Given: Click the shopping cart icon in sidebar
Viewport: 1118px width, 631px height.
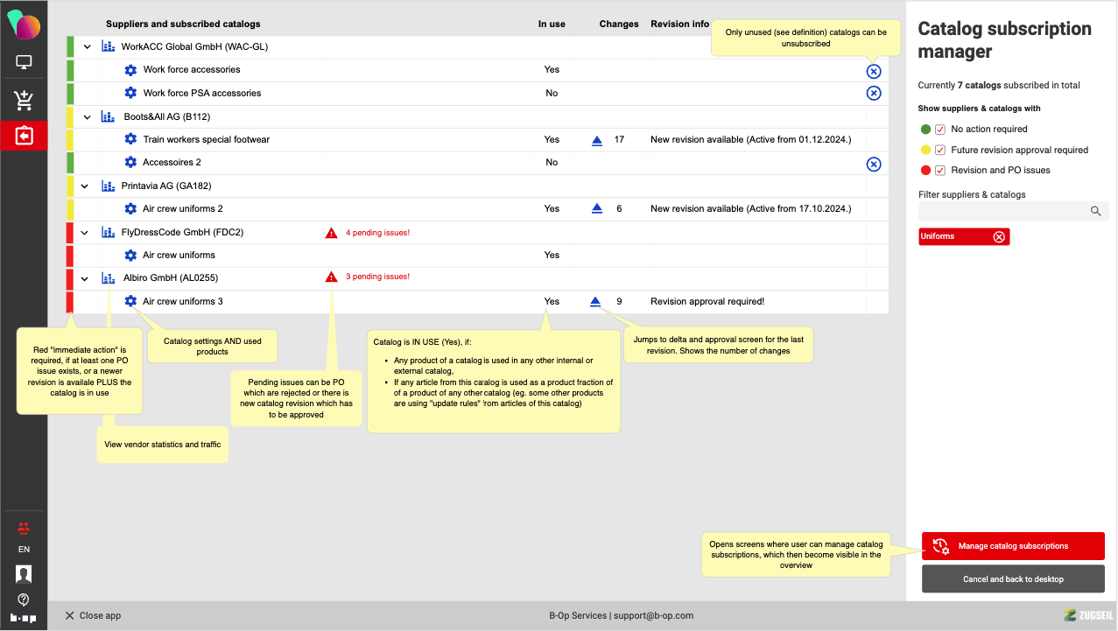Looking at the screenshot, I should (24, 101).
